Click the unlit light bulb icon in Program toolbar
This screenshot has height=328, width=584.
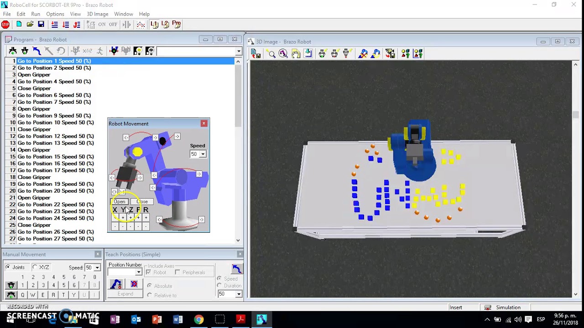[150, 51]
